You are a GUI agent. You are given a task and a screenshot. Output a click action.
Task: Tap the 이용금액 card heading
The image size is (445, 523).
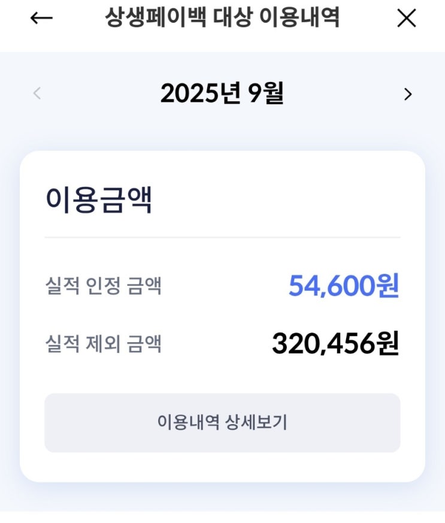[99, 201]
